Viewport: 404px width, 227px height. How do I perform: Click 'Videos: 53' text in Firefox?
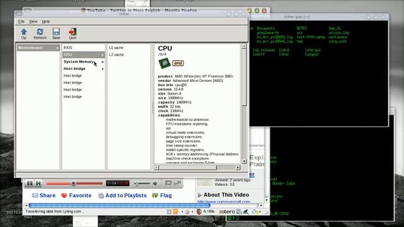pyautogui.click(x=225, y=185)
